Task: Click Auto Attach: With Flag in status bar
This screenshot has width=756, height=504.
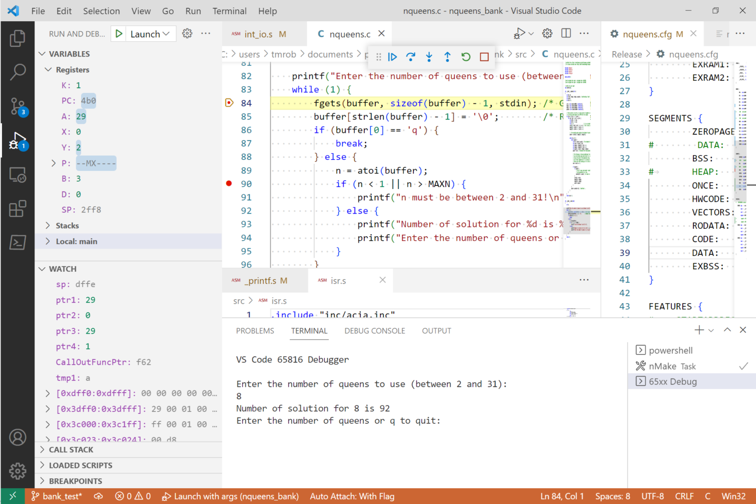Action: click(351, 496)
